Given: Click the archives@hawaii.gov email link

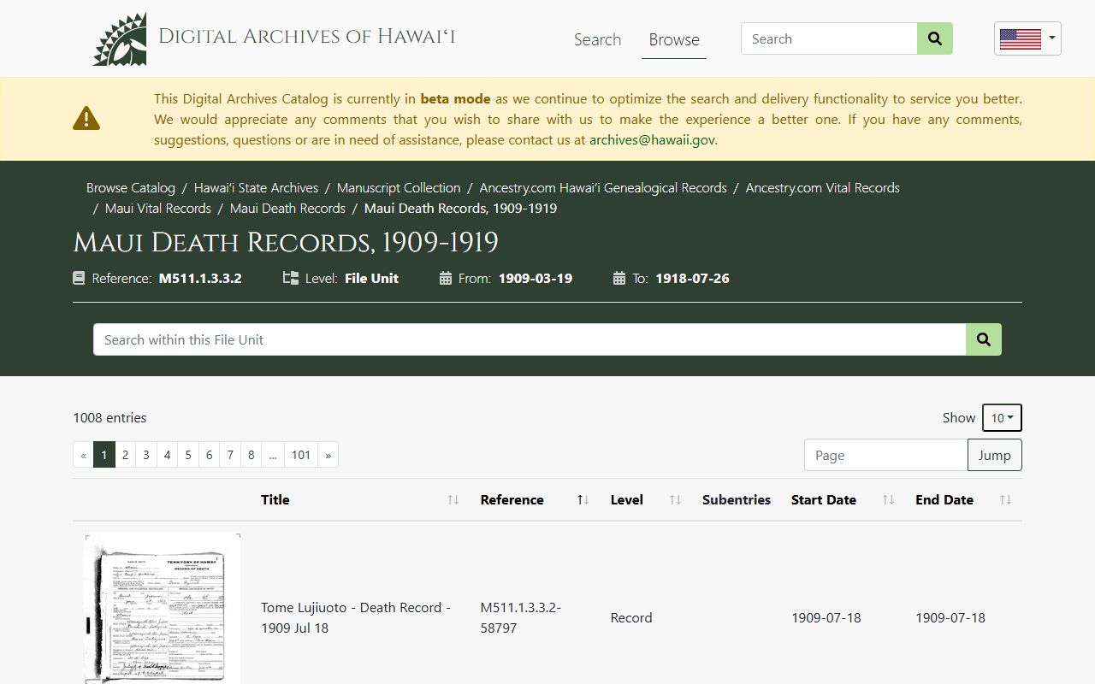Looking at the screenshot, I should point(652,139).
